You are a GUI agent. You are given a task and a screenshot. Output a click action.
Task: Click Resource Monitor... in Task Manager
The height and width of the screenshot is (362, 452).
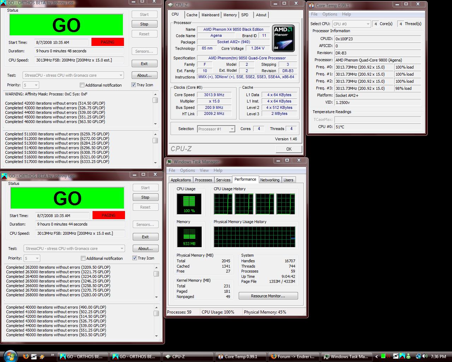pyautogui.click(x=268, y=296)
